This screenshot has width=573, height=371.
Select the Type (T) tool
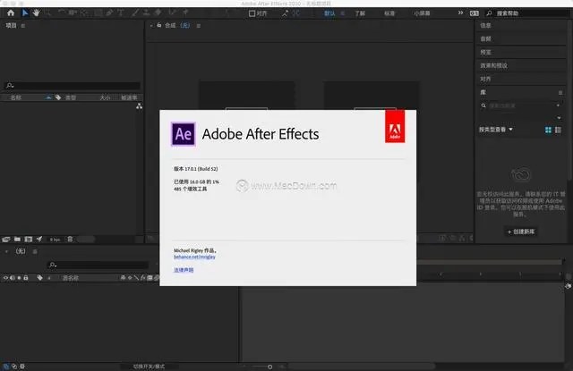(121, 13)
